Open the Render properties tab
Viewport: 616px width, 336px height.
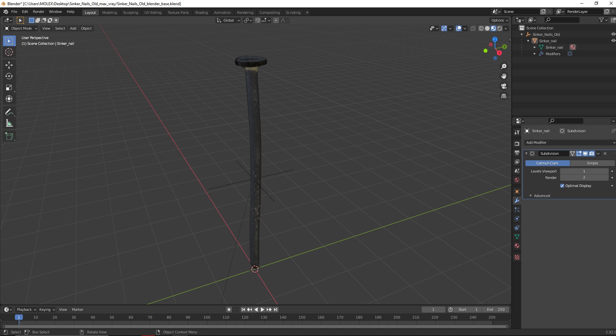click(517, 143)
